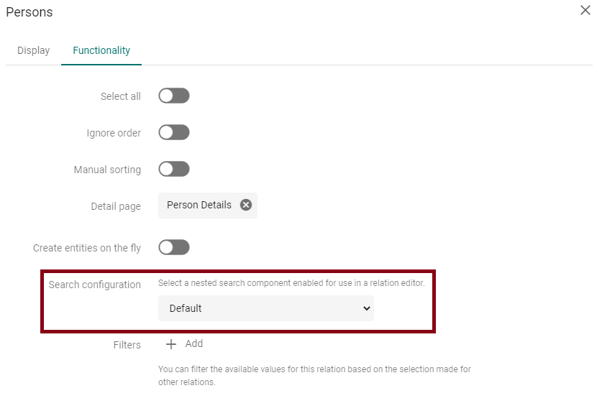The width and height of the screenshot is (602, 406).
Task: Select the Functionality tab
Action: [x=101, y=50]
